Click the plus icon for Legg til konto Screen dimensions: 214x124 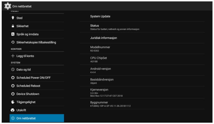[13, 56]
